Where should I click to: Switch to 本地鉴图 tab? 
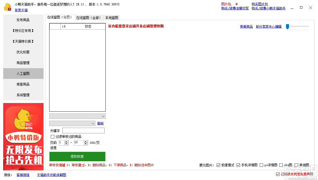112,18
